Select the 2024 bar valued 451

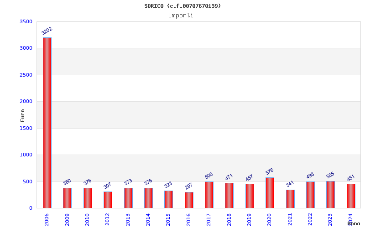(x=351, y=196)
